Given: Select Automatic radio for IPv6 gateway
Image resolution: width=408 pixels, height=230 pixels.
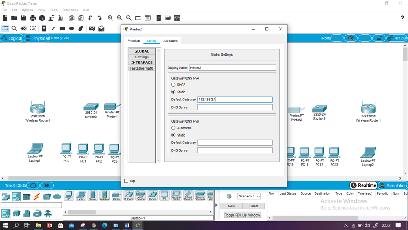Looking at the screenshot, I should [x=173, y=128].
